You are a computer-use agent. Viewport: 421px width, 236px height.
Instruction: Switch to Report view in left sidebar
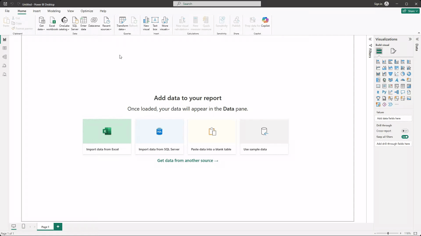click(x=4, y=40)
